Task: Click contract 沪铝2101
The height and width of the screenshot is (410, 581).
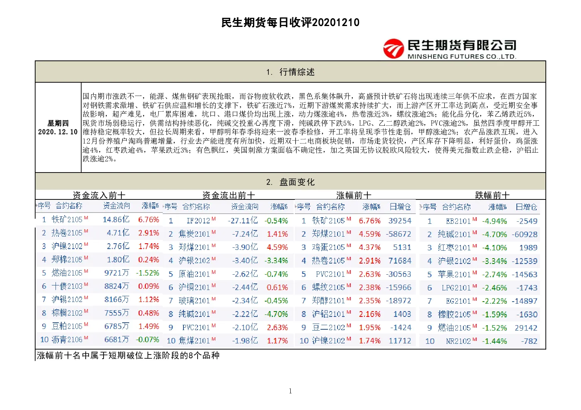Action: coord(328,314)
